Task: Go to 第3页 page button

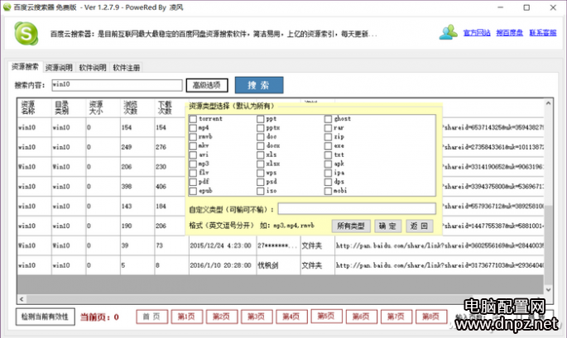Action: point(257,317)
